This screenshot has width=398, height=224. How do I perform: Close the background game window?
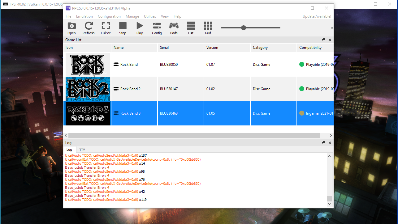coord(390,4)
